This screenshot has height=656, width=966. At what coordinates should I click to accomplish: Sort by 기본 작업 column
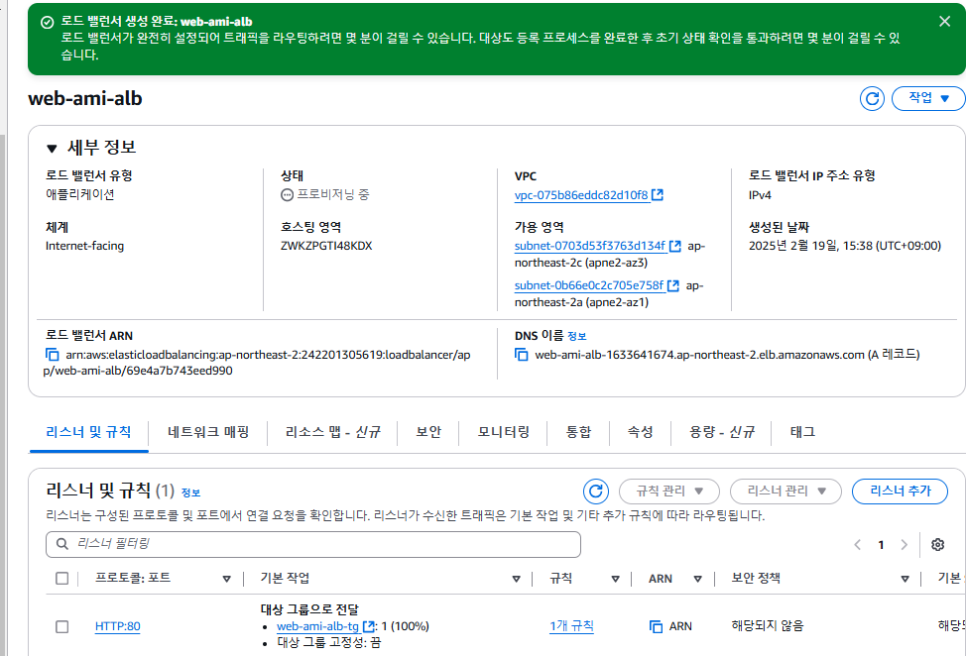[517, 579]
